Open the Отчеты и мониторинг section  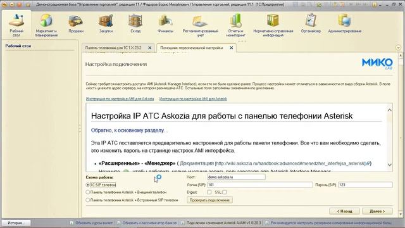point(235,25)
